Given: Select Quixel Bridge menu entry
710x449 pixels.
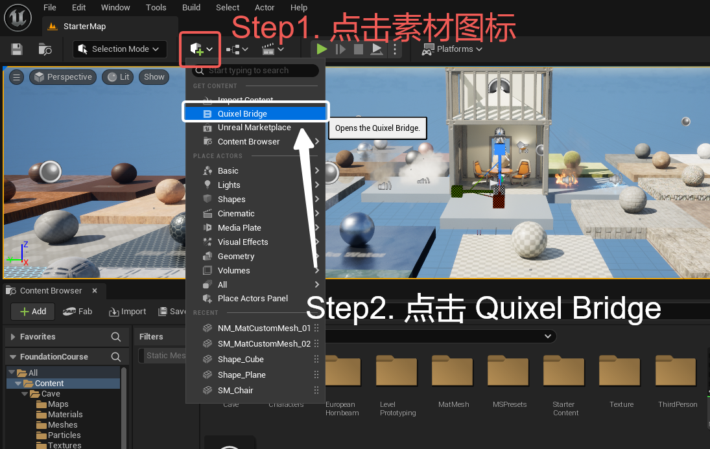Looking at the screenshot, I should click(x=255, y=113).
